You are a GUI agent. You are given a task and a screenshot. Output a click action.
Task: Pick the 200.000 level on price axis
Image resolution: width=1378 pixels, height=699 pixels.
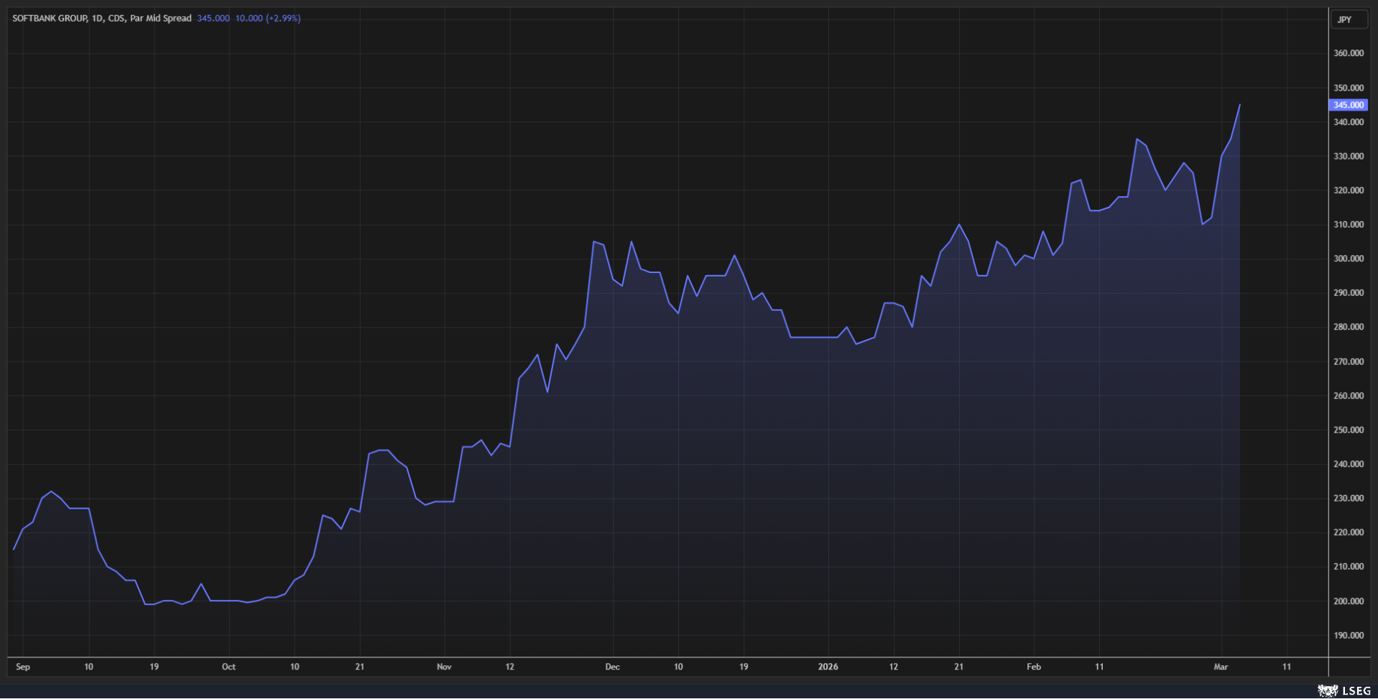pos(1348,601)
